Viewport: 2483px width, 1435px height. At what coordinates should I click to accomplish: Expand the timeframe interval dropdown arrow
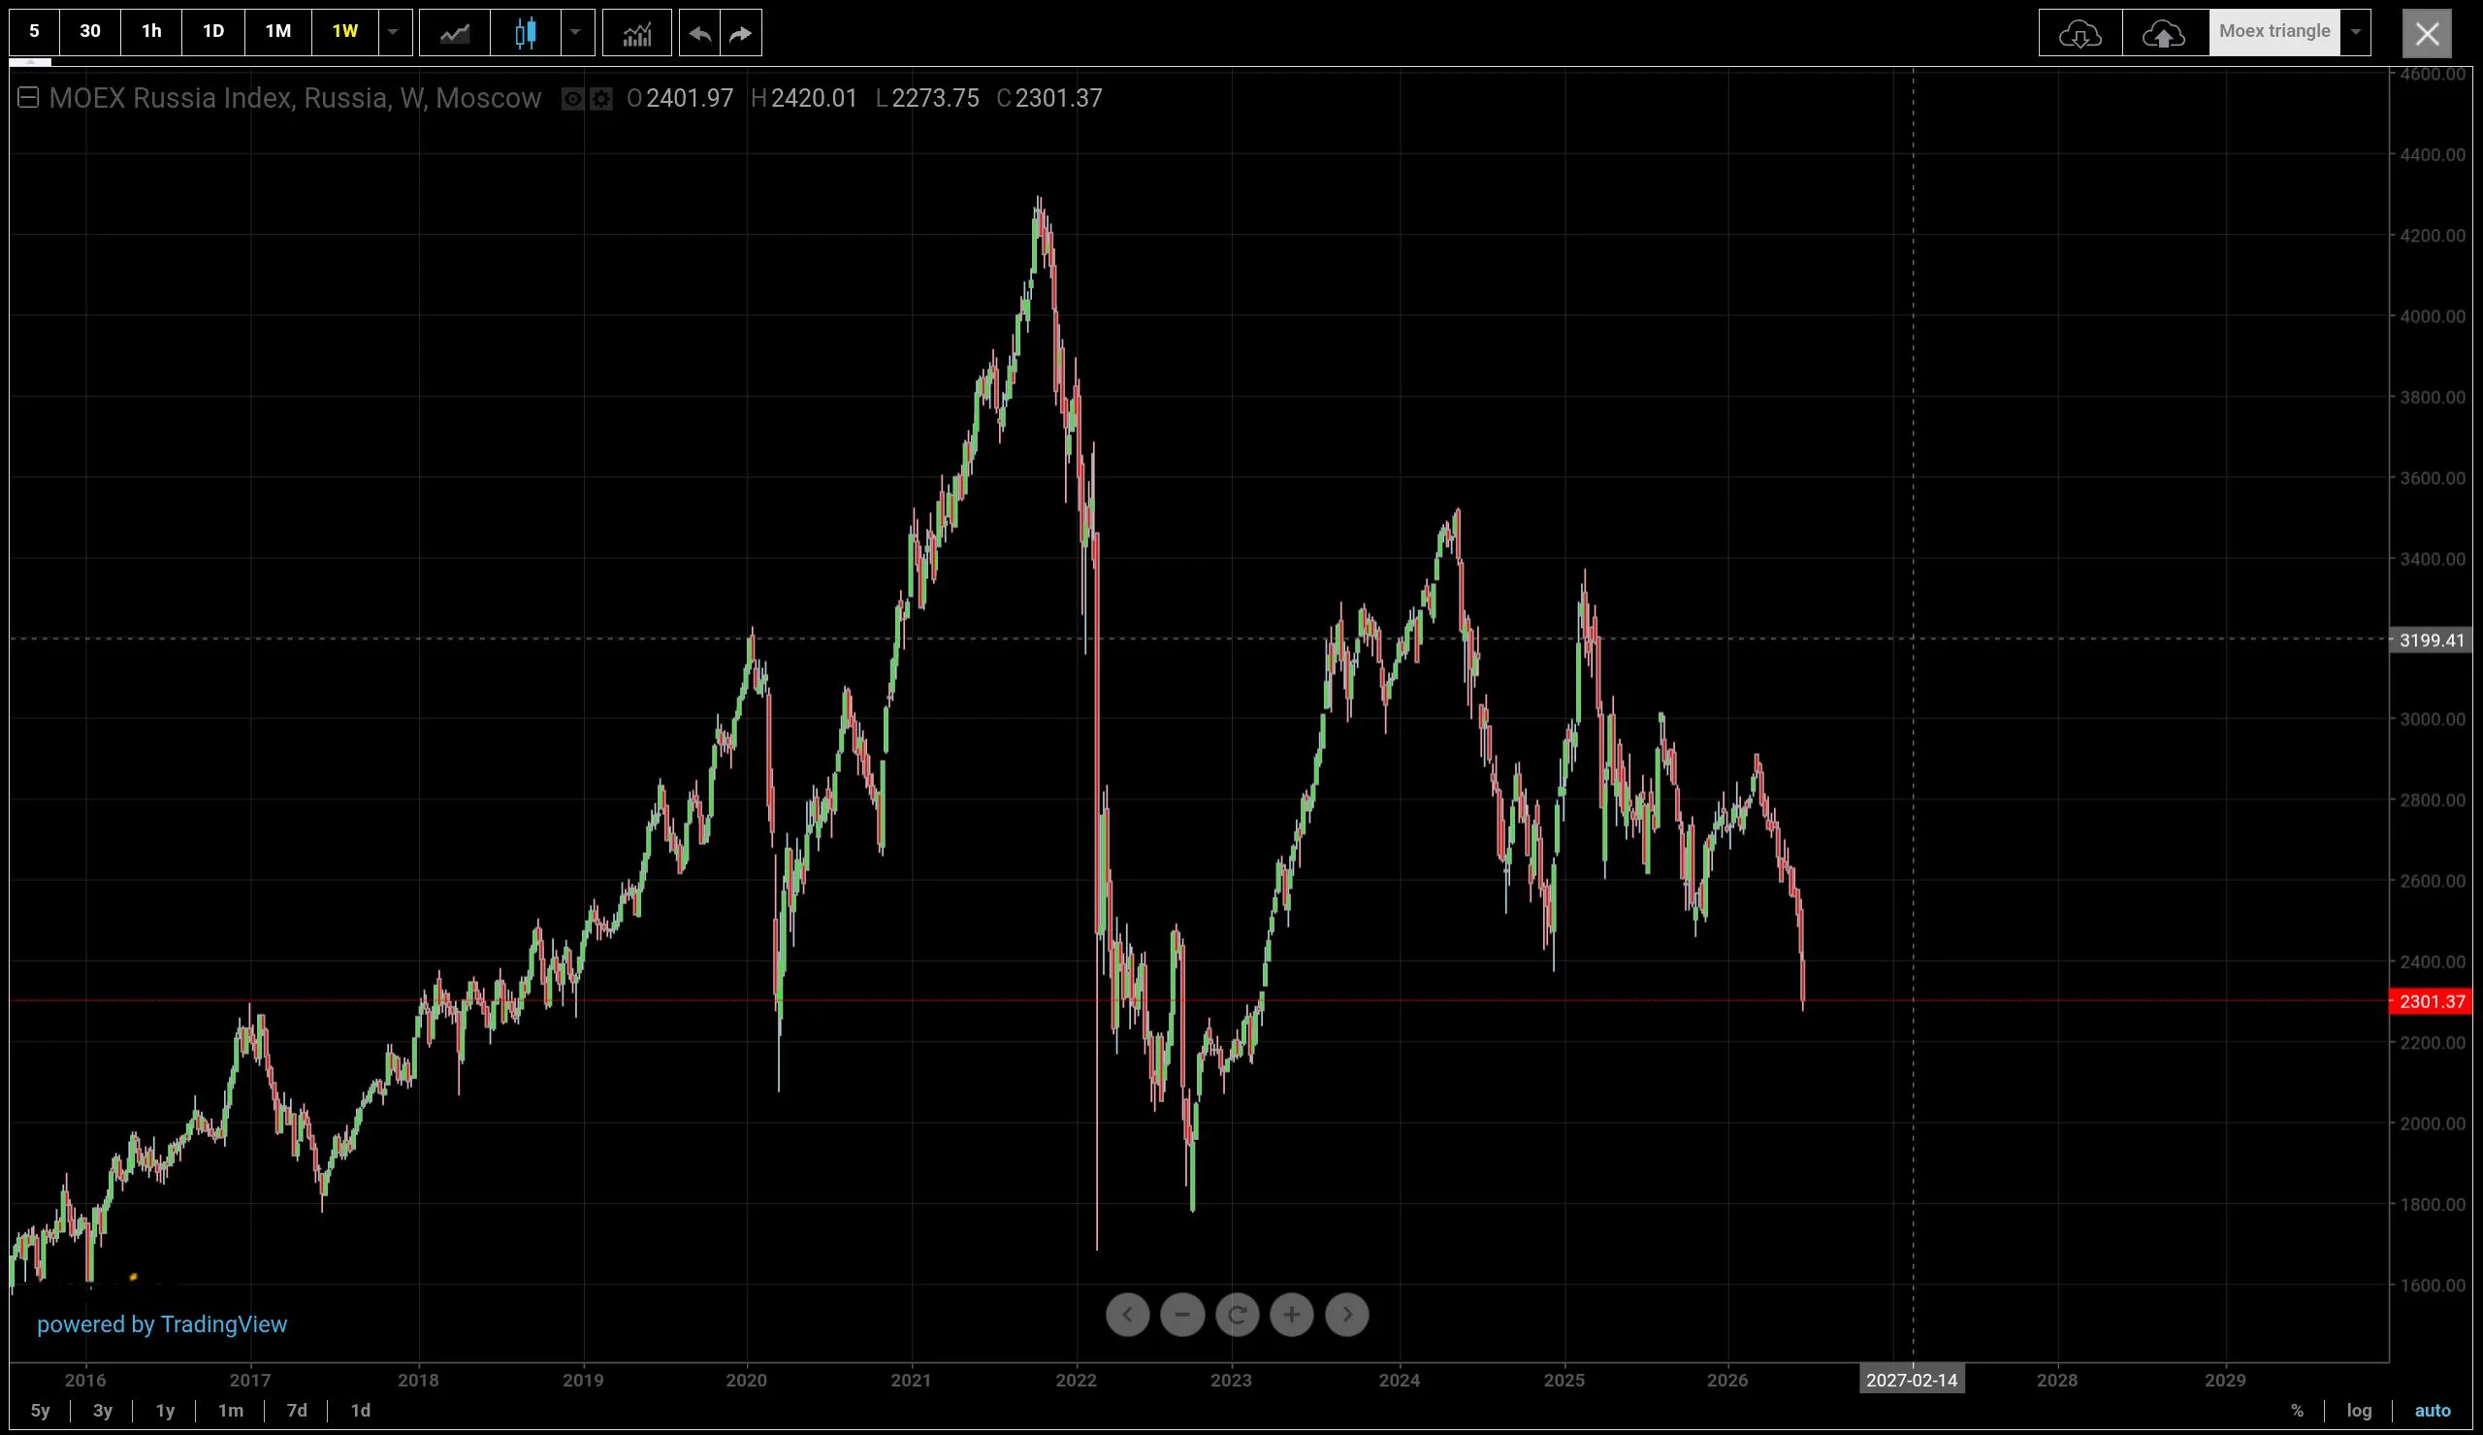pyautogui.click(x=393, y=33)
